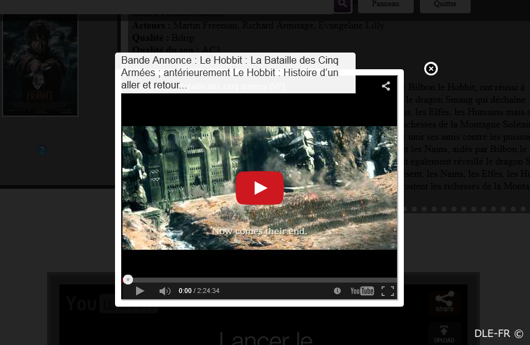Play the video with the big red button
The image size is (530, 345).
coord(260,188)
